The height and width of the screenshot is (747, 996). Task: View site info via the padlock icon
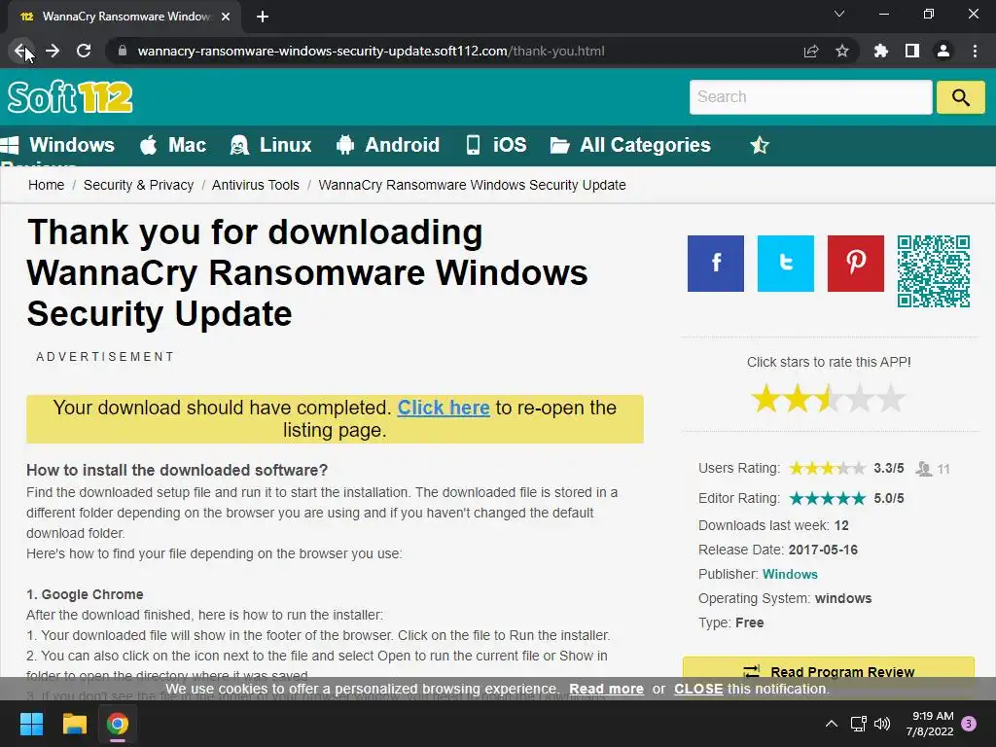click(123, 51)
